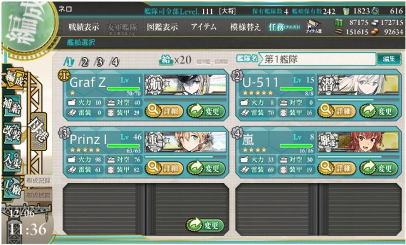
Task: Click the 母港 home port icon
Action: click(39, 131)
